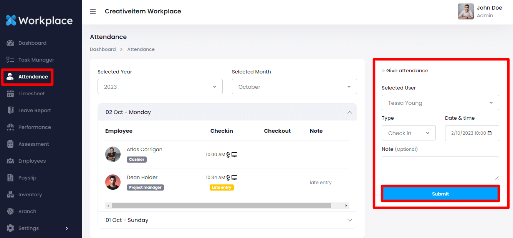Open the Selected User dropdown
The height and width of the screenshot is (238, 513).
[x=440, y=103]
